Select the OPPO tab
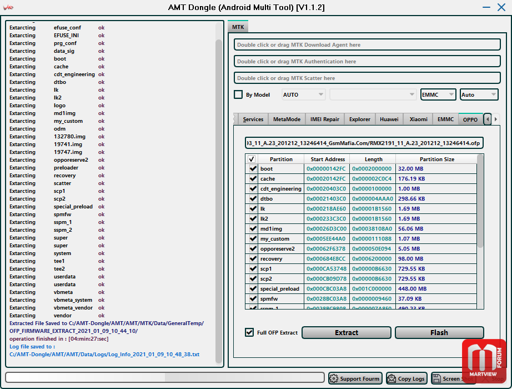 (470, 119)
